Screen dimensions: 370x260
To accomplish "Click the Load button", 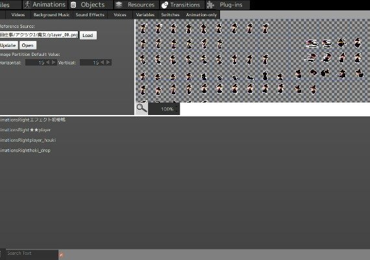I will [88, 35].
